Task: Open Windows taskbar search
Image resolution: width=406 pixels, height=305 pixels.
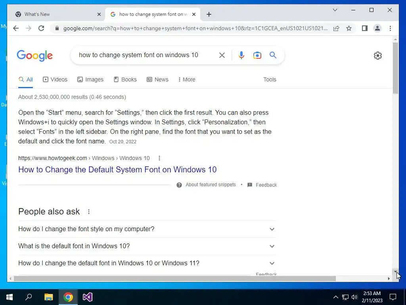Action: [x=29, y=297]
